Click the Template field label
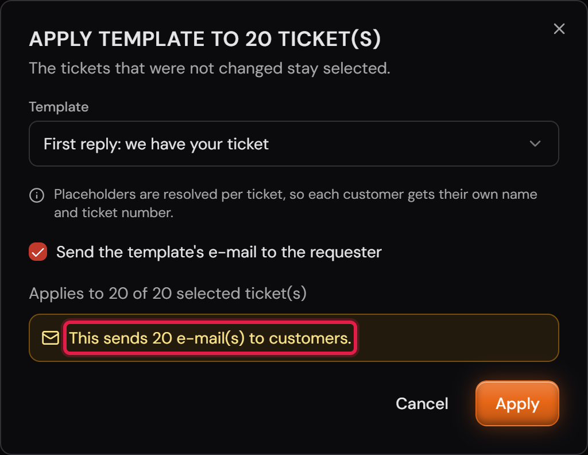This screenshot has height=455, width=588. (59, 107)
